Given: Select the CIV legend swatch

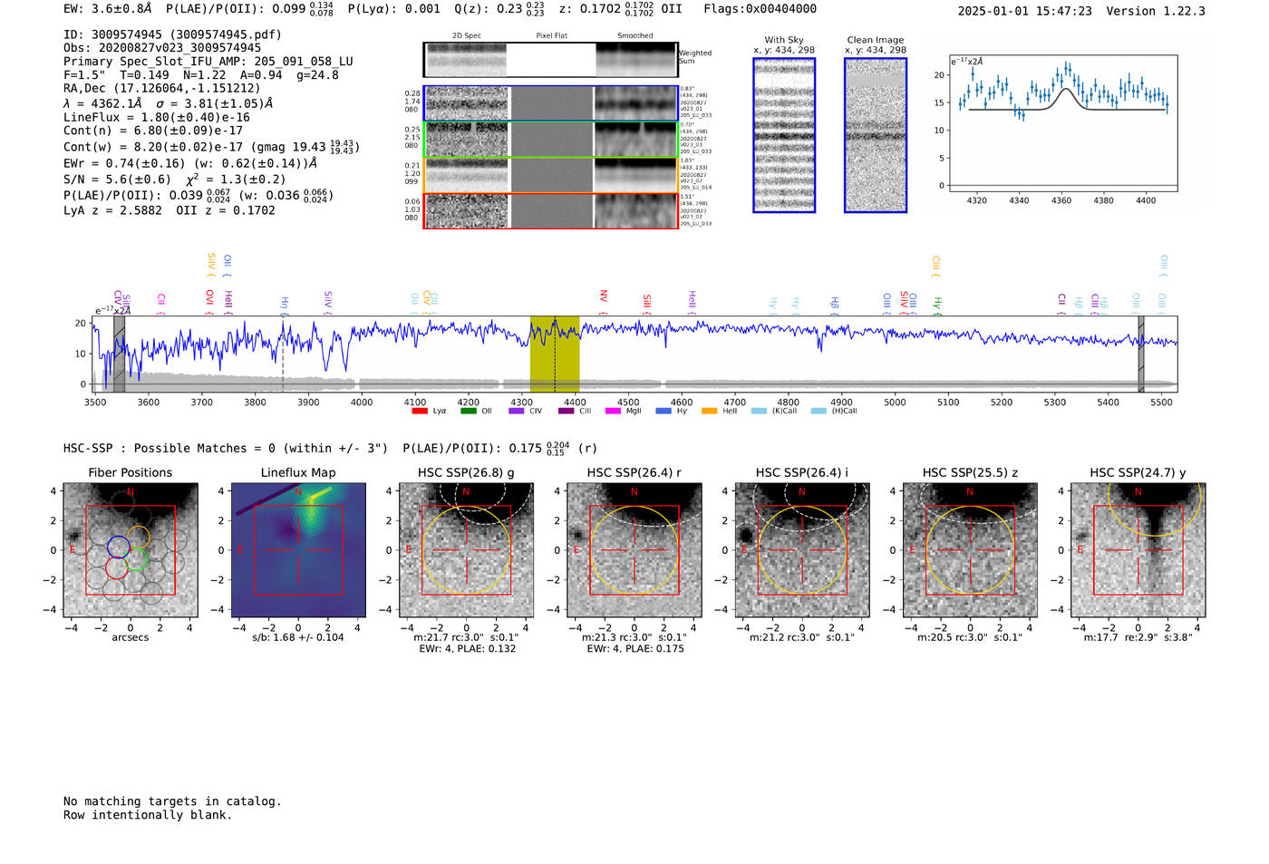Looking at the screenshot, I should 517,411.
